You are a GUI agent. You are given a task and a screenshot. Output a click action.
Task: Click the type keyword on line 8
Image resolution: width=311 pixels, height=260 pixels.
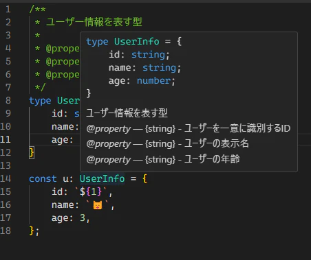(x=40, y=101)
